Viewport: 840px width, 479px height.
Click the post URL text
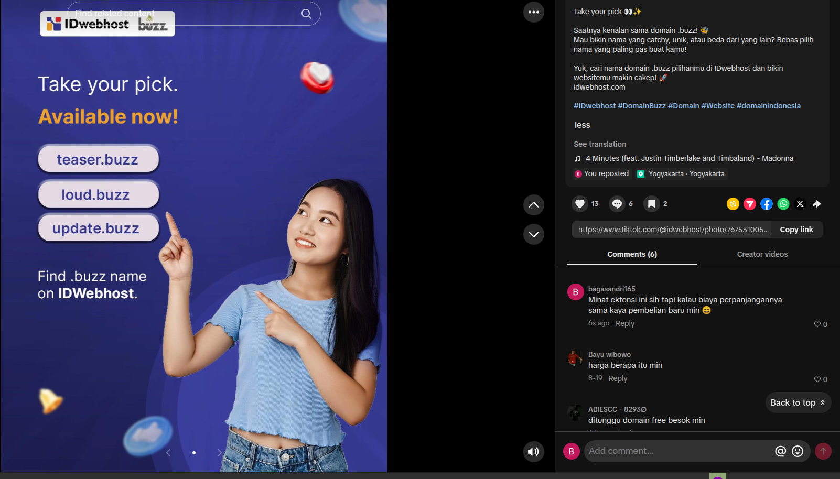tap(673, 230)
